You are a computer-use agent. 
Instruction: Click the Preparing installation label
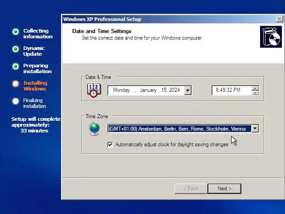point(37,68)
